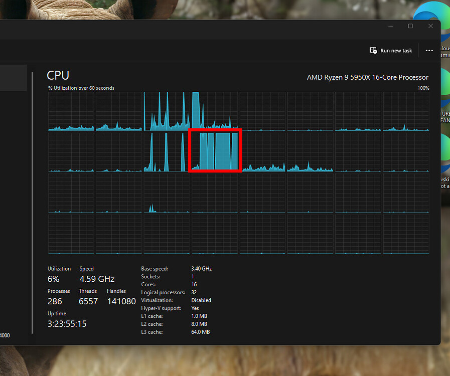Click the 3.40 GHz base speed value
The width and height of the screenshot is (450, 376).
(x=202, y=269)
